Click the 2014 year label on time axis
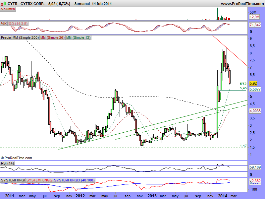The width and height of the screenshot is (265, 199). coord(223,196)
